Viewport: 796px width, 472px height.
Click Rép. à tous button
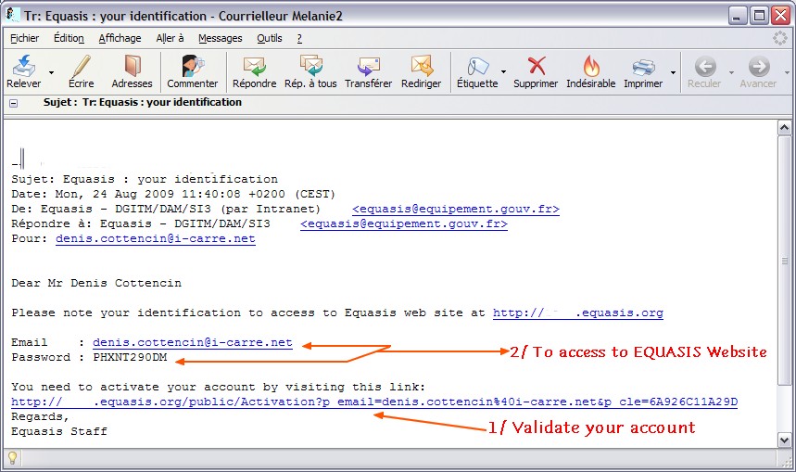pos(310,71)
